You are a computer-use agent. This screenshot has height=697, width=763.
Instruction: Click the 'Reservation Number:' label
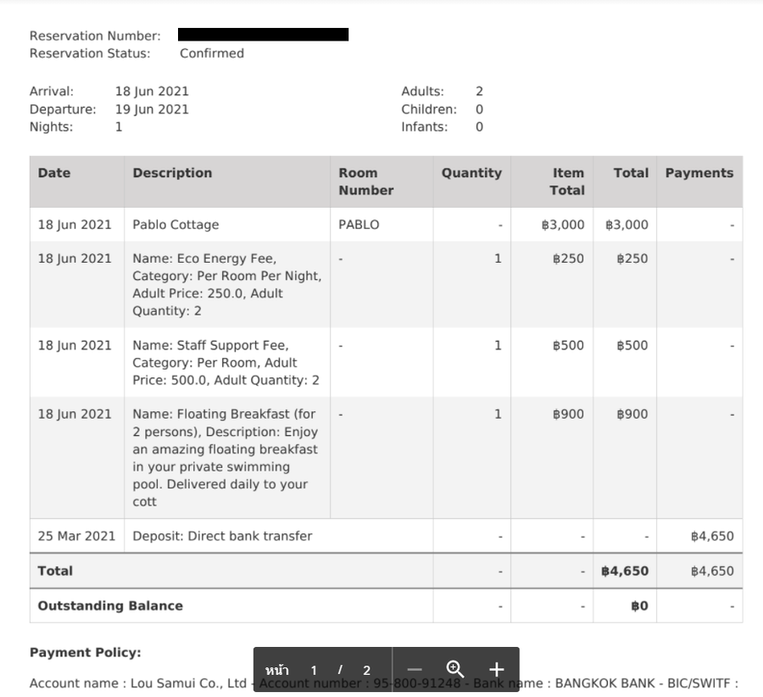tap(95, 36)
